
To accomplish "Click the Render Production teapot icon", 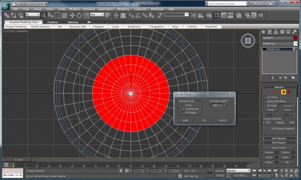I will click(x=261, y=15).
